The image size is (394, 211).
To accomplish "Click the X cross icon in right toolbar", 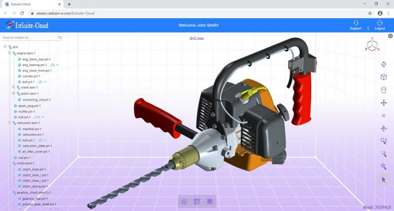I will [x=384, y=115].
